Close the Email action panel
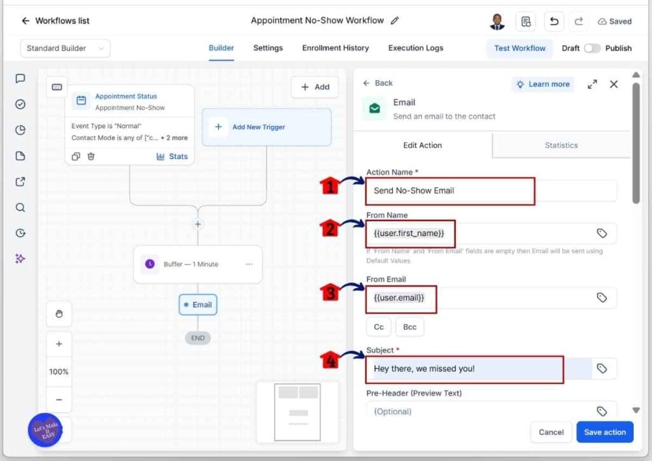The width and height of the screenshot is (652, 461). pyautogui.click(x=614, y=85)
